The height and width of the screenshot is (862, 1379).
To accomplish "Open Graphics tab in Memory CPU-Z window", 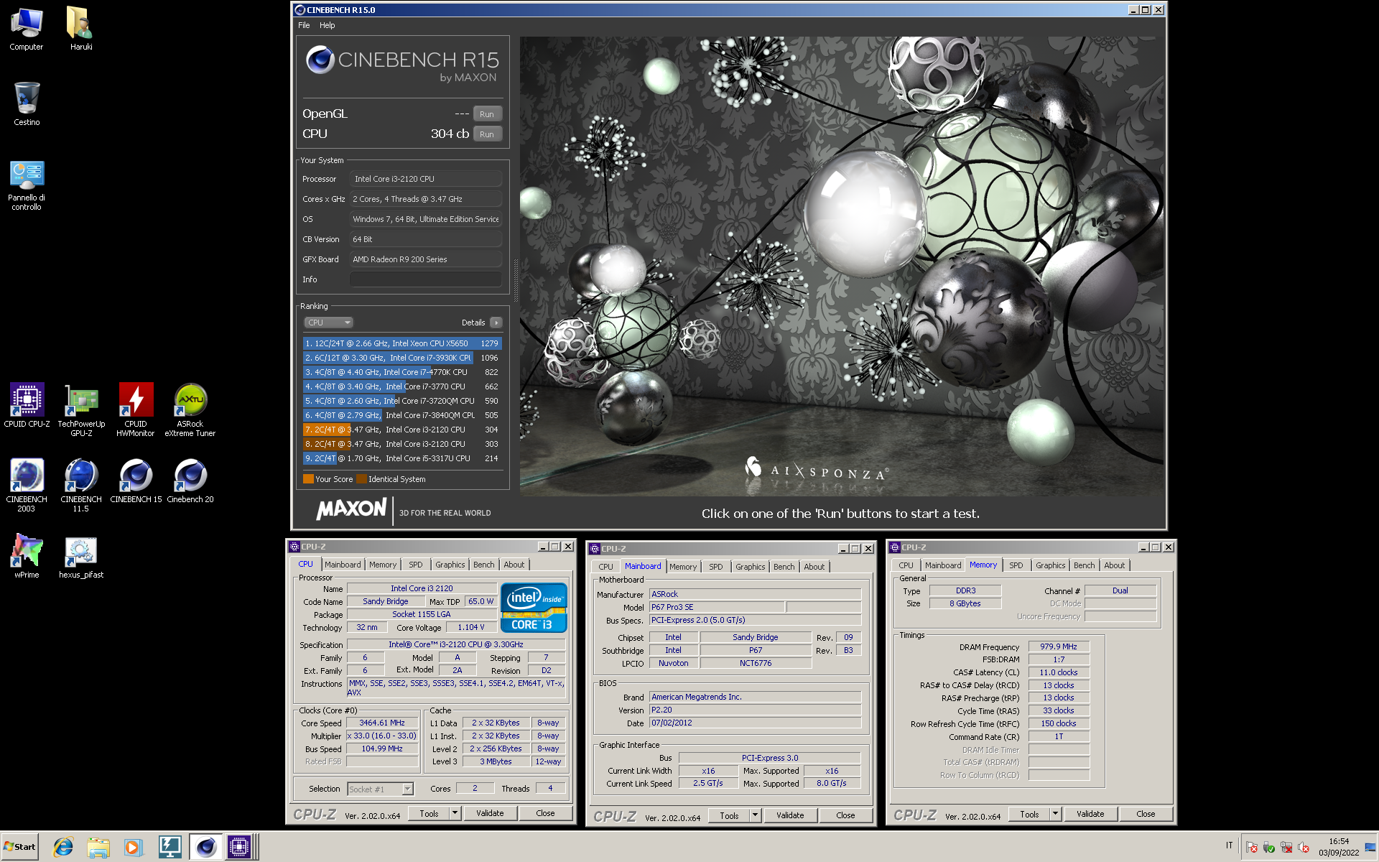I will tap(1051, 565).
